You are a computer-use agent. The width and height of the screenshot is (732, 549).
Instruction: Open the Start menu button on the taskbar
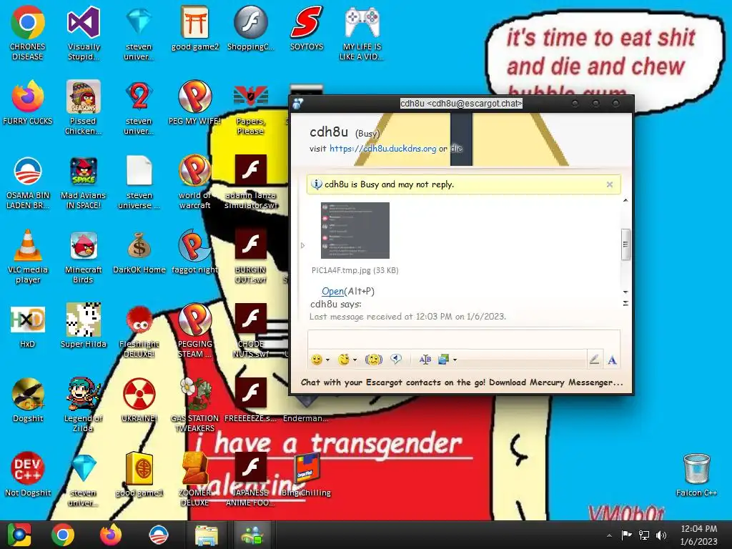pyautogui.click(x=19, y=535)
